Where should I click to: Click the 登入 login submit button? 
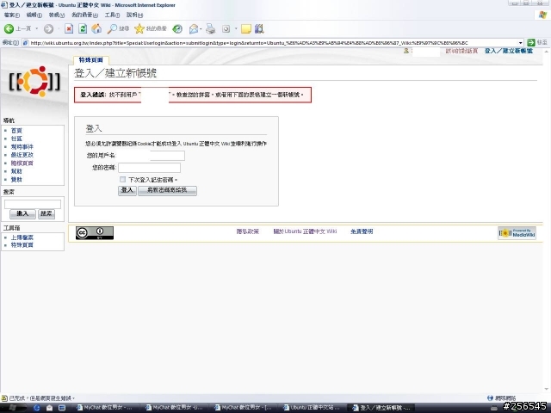coord(127,190)
